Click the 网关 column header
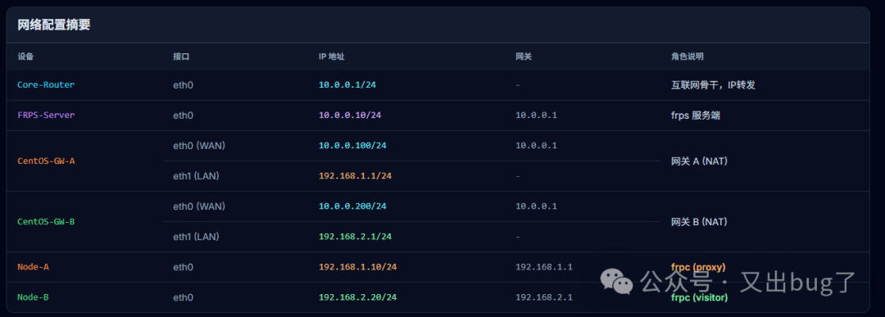885x317 pixels. (524, 57)
